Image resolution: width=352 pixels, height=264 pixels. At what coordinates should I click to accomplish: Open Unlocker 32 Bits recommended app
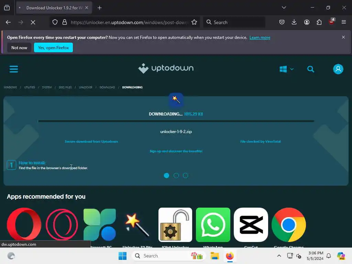(x=137, y=224)
